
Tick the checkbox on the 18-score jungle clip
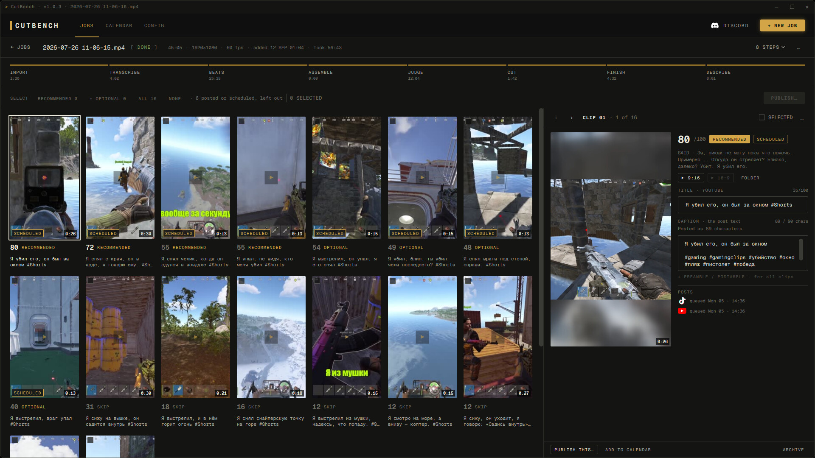coord(166,281)
